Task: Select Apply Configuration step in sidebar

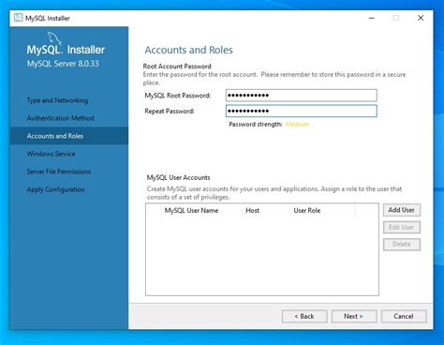Action: [x=68, y=189]
